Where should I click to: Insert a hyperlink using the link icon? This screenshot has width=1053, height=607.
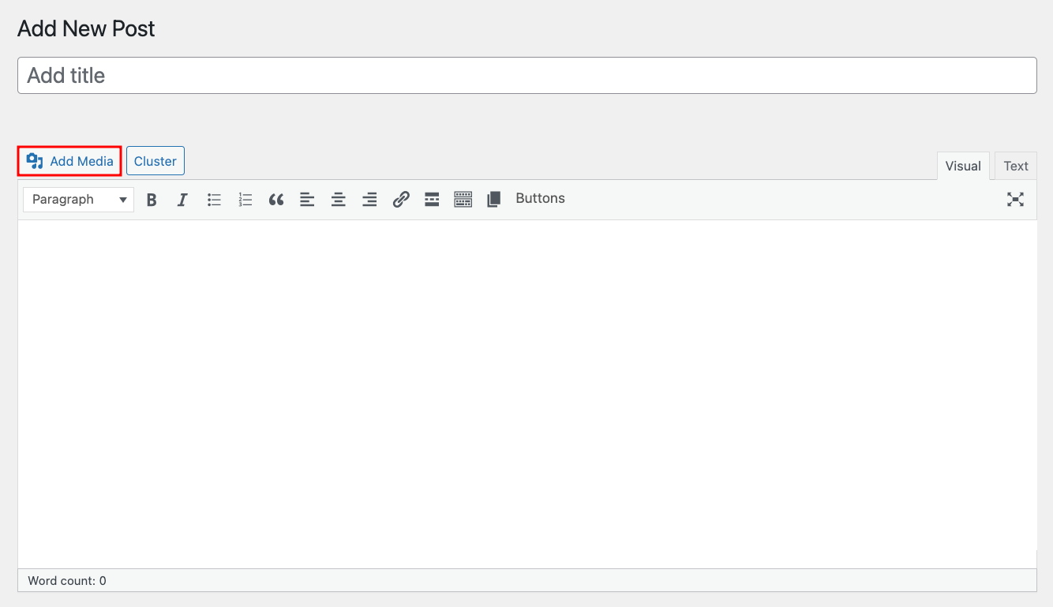click(x=400, y=199)
